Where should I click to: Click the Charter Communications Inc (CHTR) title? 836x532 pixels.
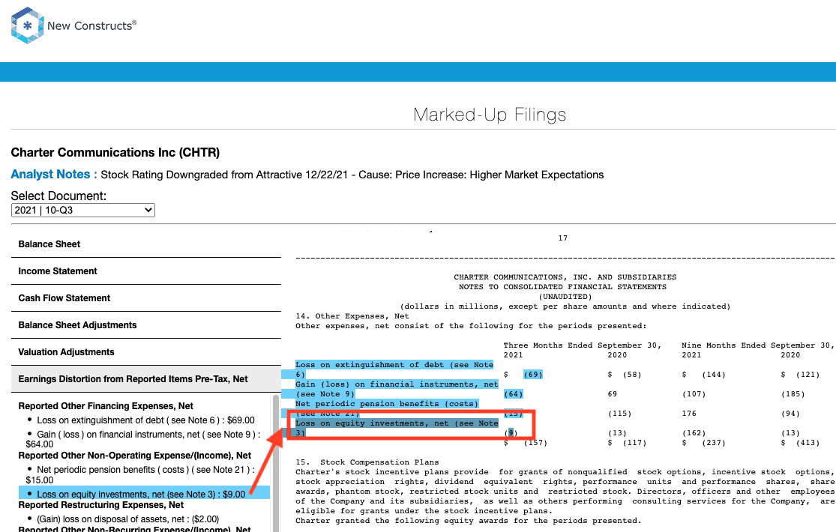[115, 152]
